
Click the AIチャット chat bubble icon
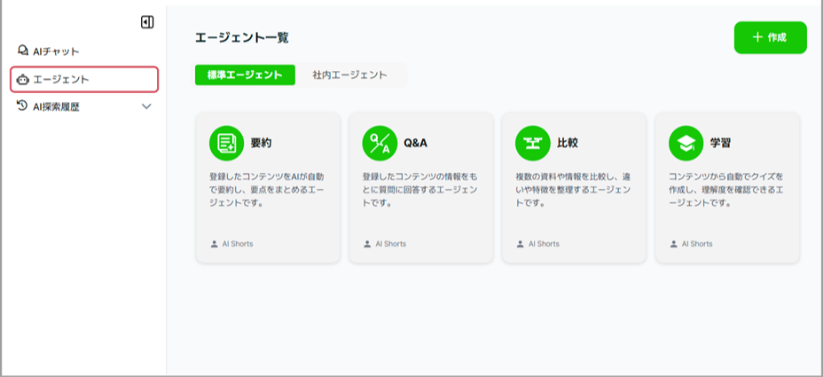tap(23, 51)
